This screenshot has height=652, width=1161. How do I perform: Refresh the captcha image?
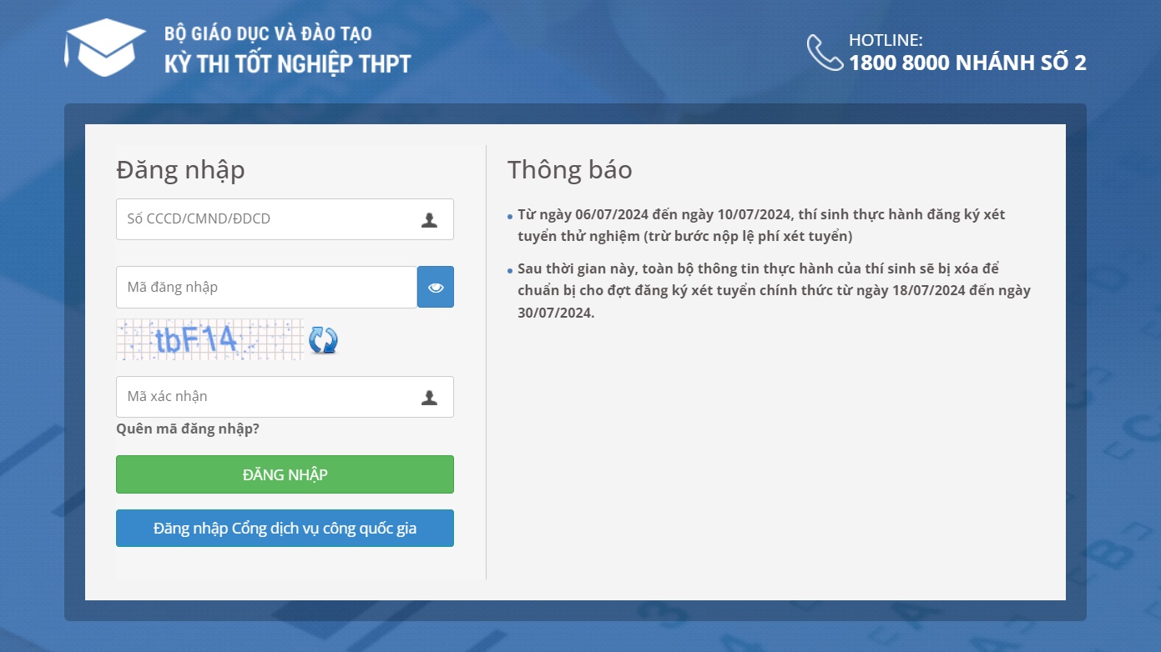click(x=323, y=340)
